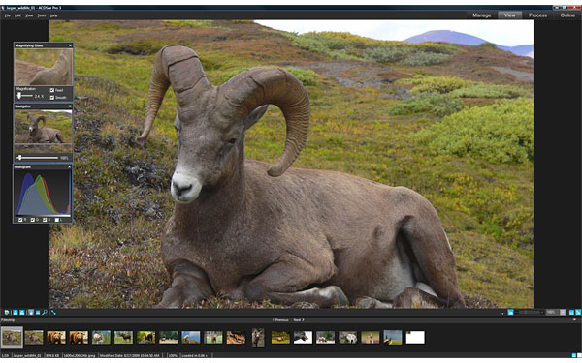Switch to the View mode tab
The height and width of the screenshot is (363, 582).
point(509,15)
